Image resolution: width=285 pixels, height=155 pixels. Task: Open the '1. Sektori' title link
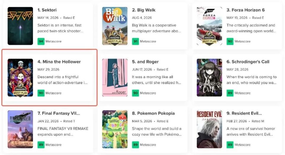(47, 10)
